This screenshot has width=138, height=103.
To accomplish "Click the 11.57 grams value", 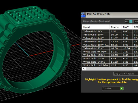I will click(114, 38).
